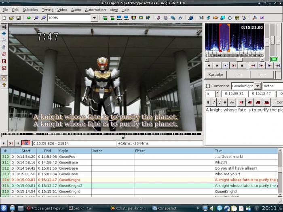
Task: Shift subtitles to current frame icon
Action: click(x=148, y=18)
